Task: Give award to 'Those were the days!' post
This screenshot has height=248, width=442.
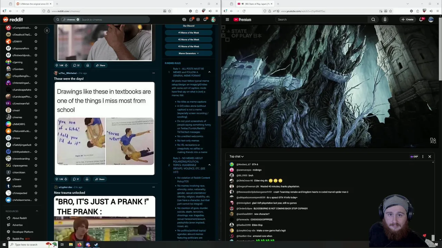Action: (x=87, y=179)
